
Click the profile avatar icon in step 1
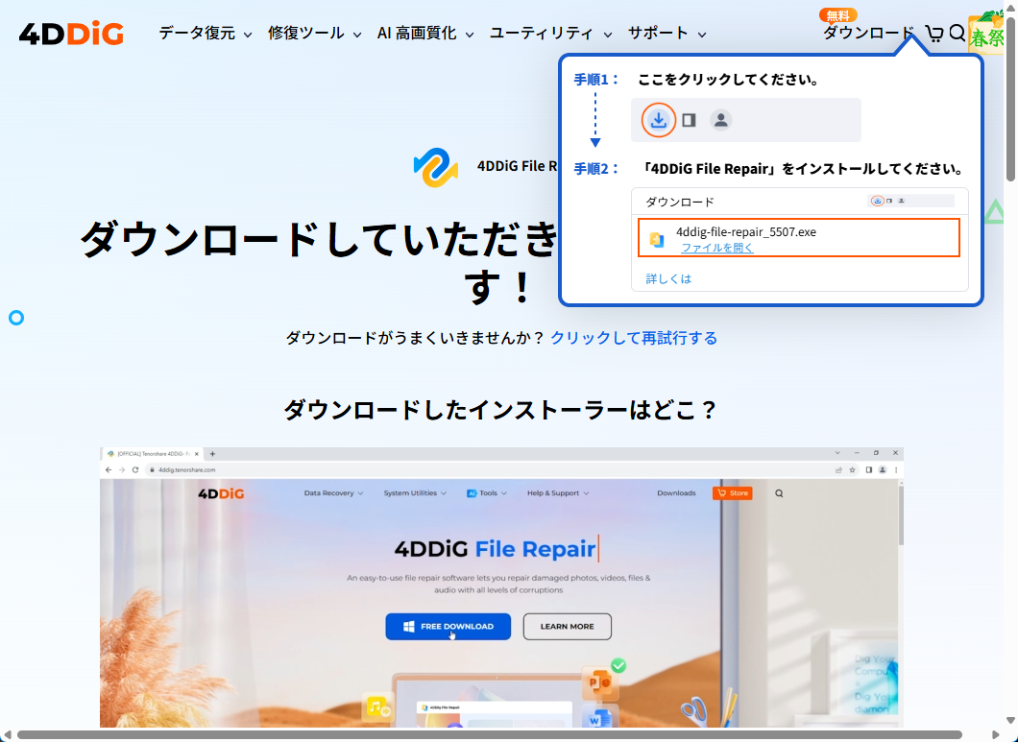pos(720,120)
